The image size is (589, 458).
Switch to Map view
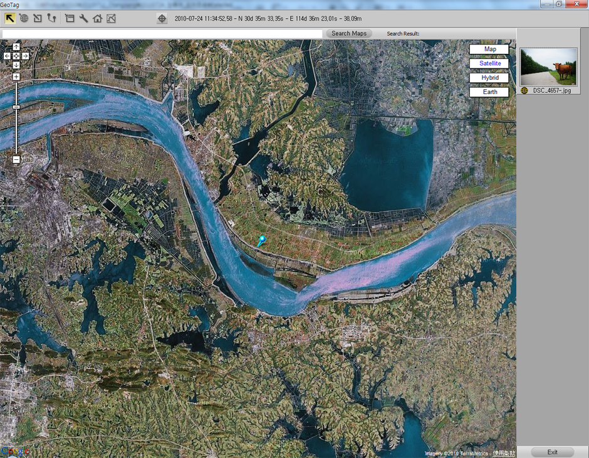tap(489, 49)
